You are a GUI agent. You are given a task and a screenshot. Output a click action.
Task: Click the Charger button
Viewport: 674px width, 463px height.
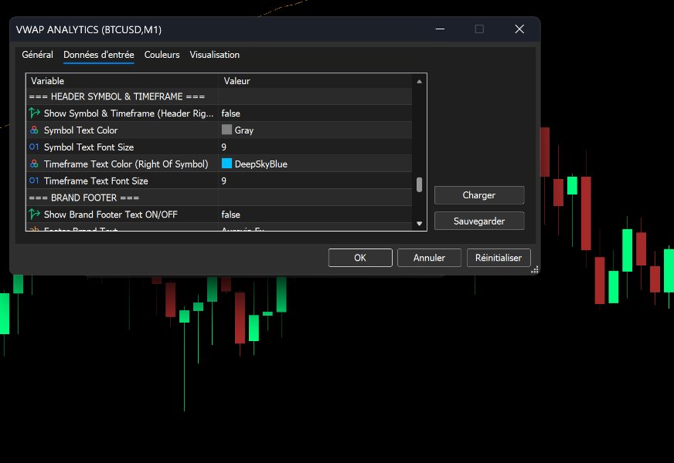click(479, 195)
